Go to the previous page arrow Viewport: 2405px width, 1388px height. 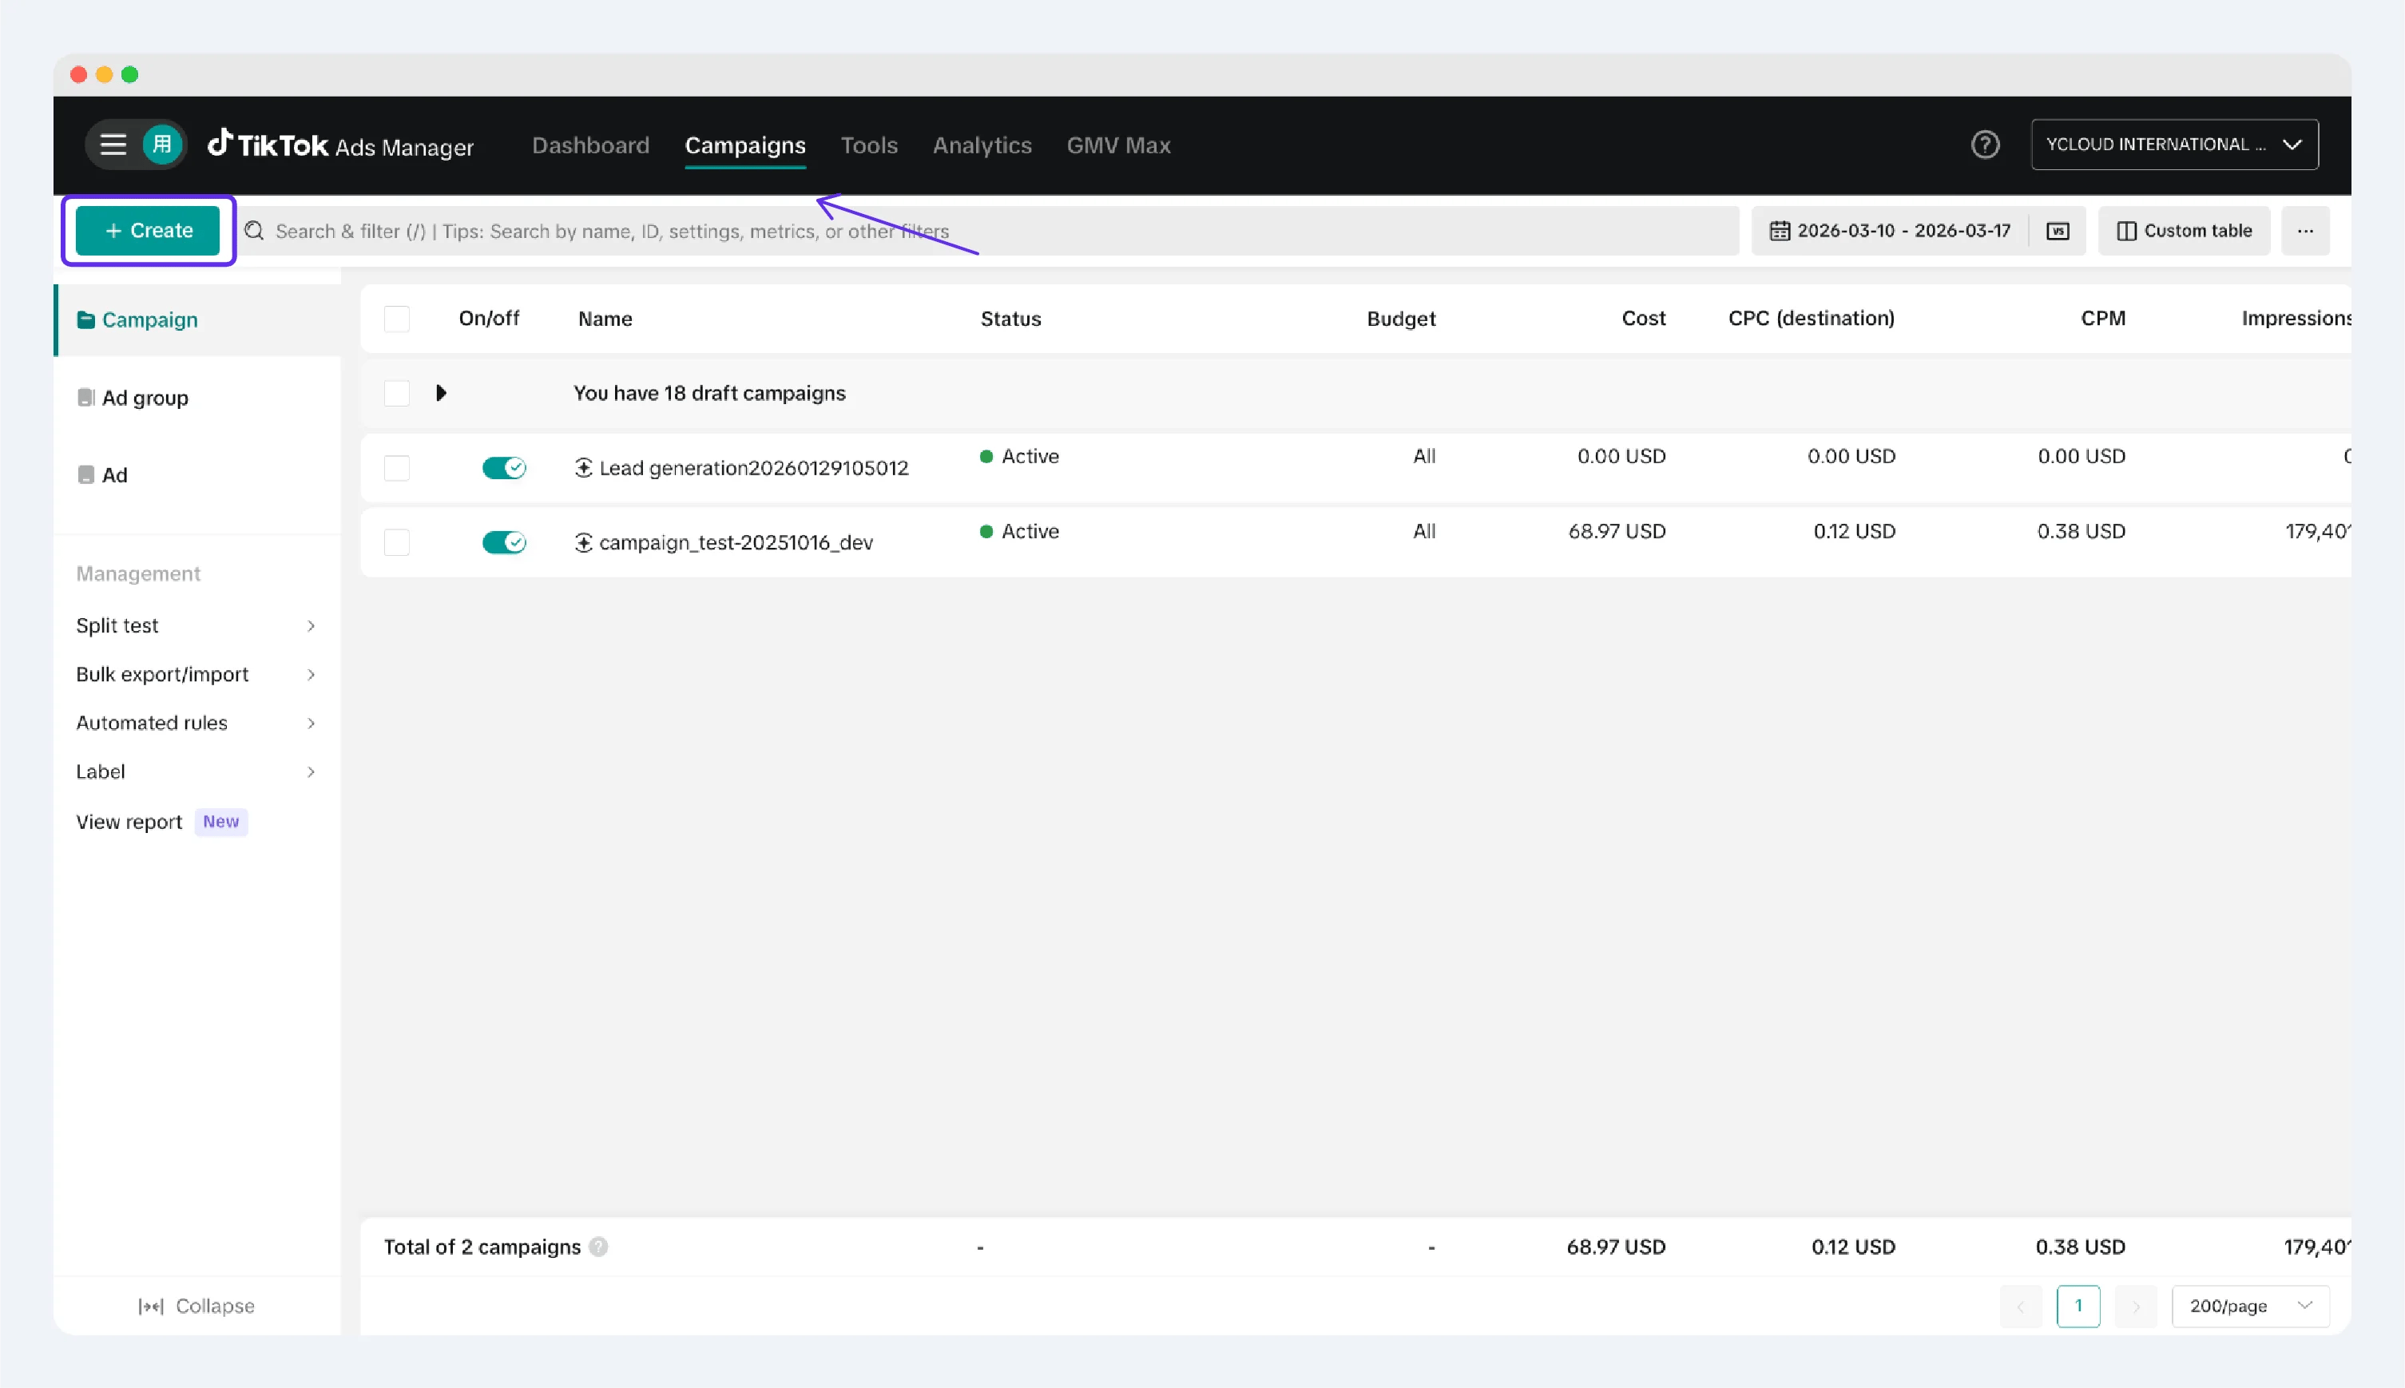click(2021, 1306)
